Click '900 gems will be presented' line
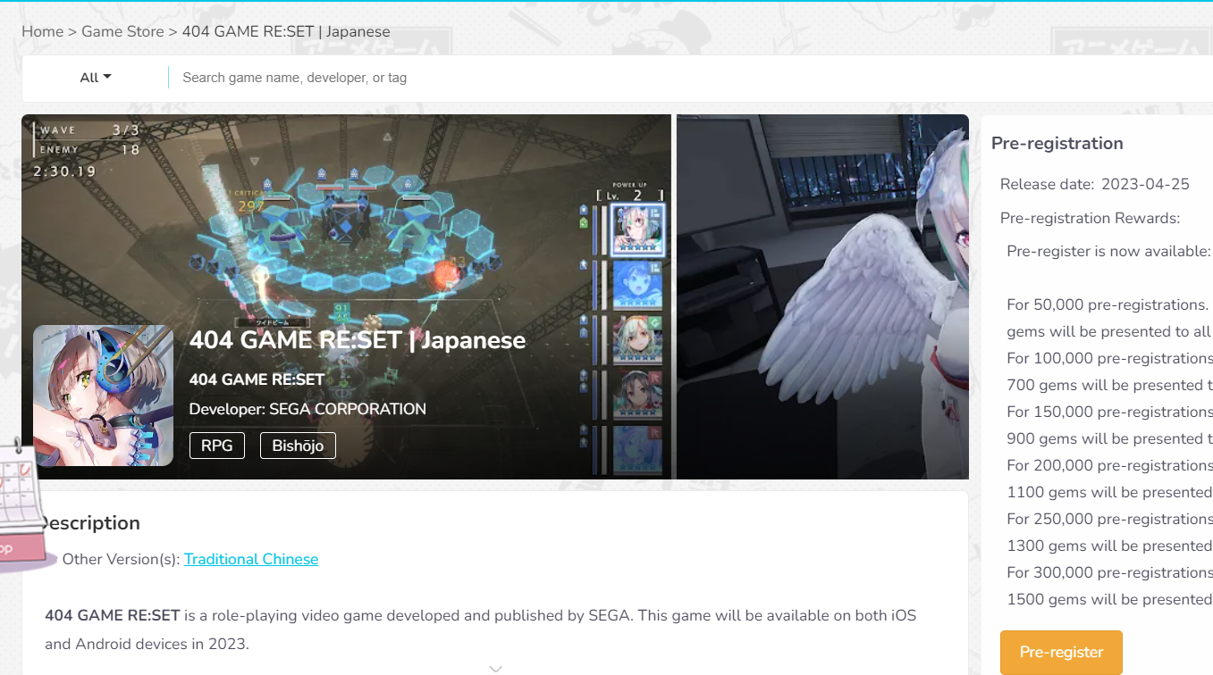1213x675 pixels. (1109, 438)
